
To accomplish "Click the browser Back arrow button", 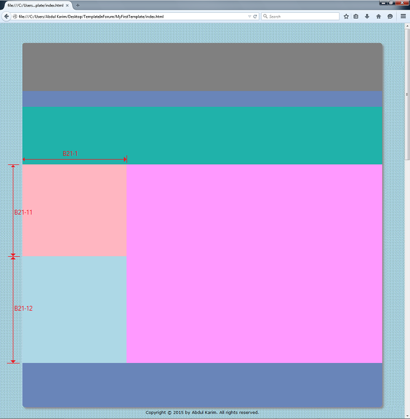I will pyautogui.click(x=6, y=17).
